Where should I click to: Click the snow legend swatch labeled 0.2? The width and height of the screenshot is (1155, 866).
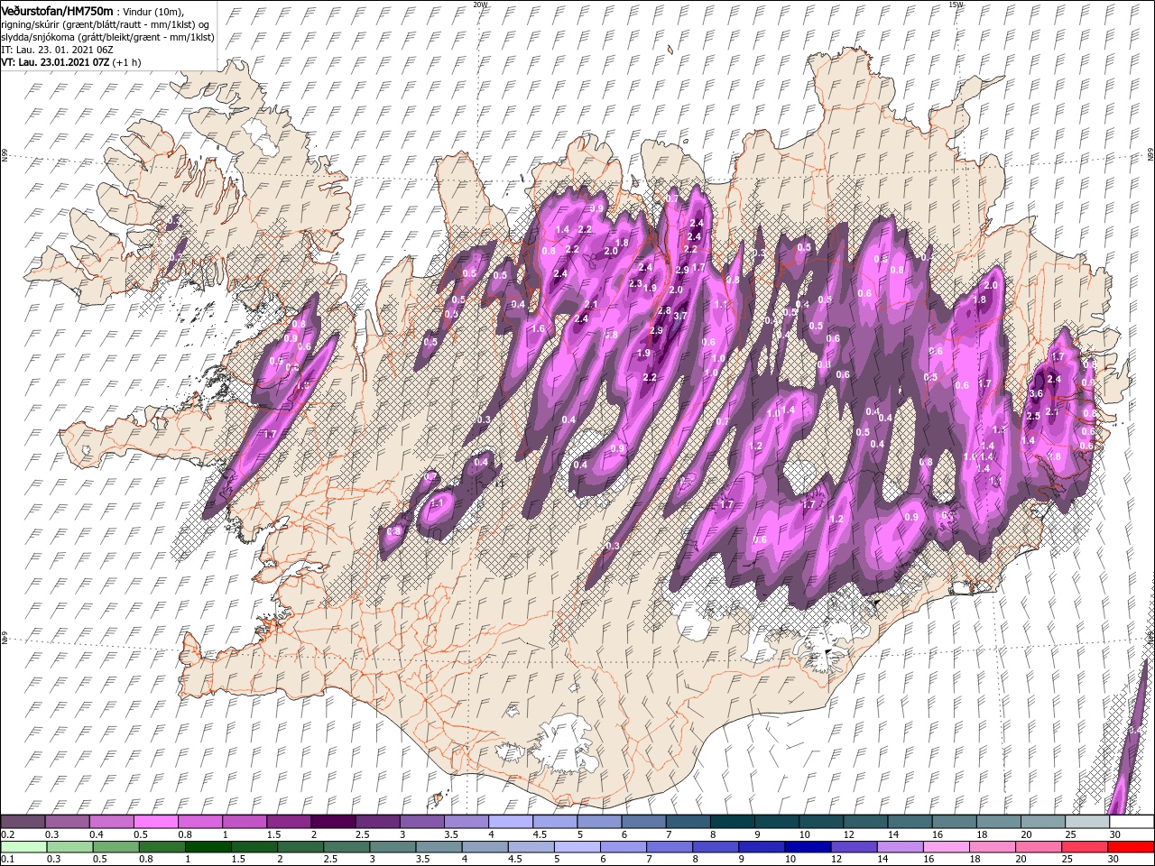click(23, 822)
